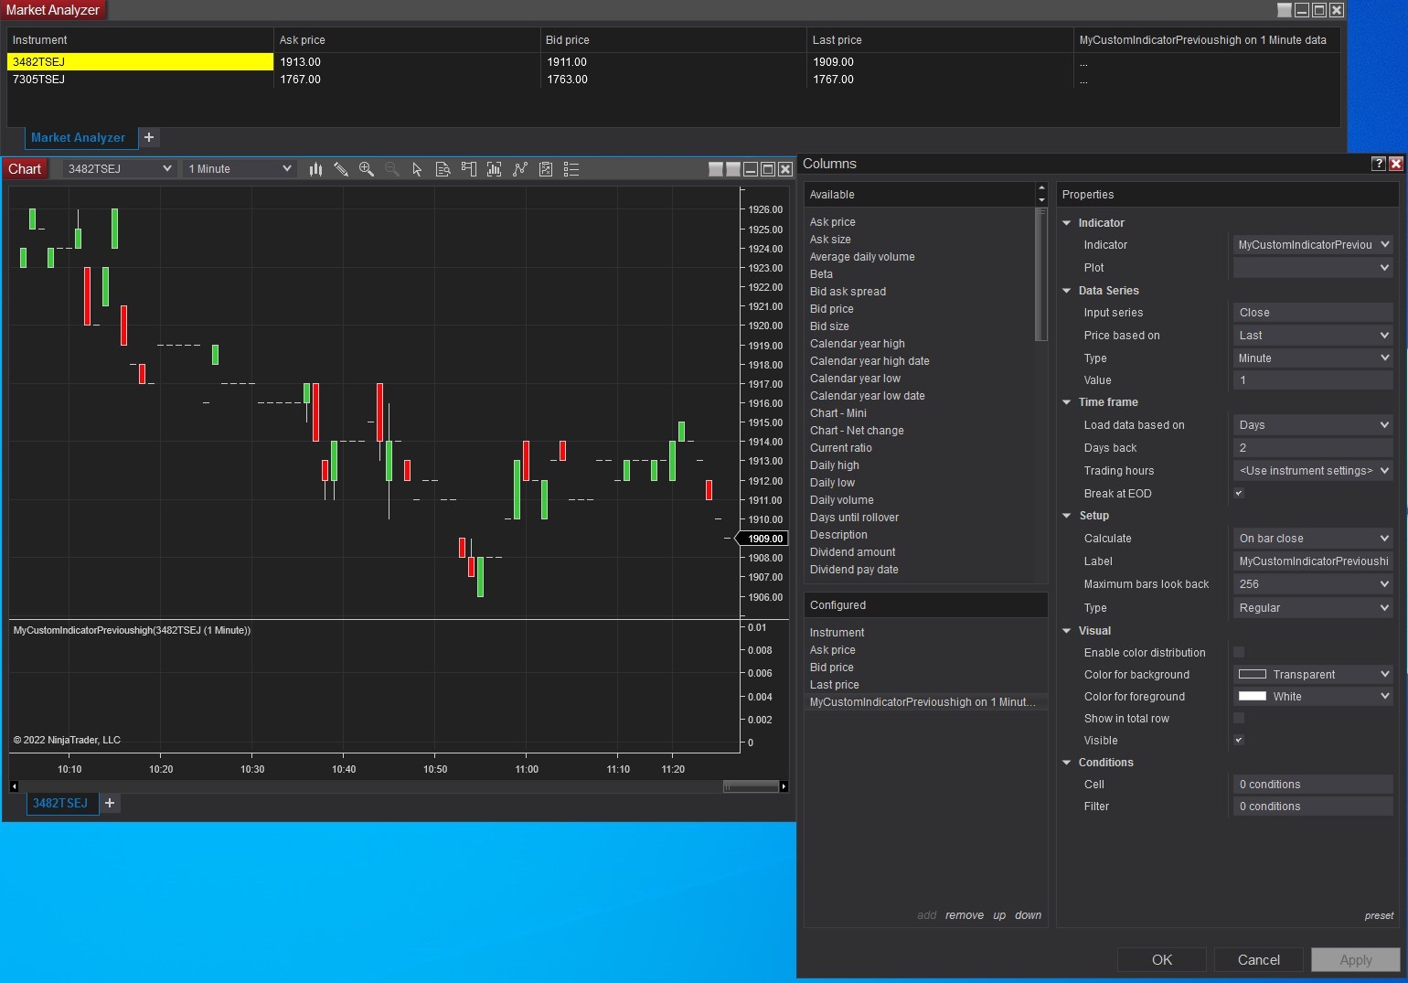Collapse the Data Series section

1067,291
